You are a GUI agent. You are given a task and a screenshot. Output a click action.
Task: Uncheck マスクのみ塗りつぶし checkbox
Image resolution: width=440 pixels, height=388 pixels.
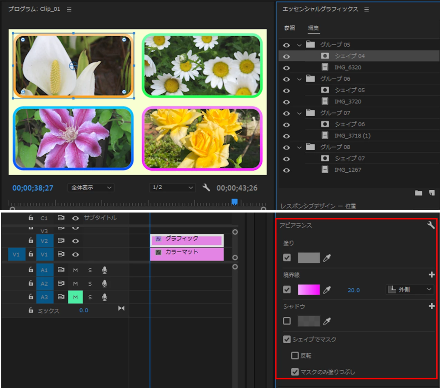point(295,372)
